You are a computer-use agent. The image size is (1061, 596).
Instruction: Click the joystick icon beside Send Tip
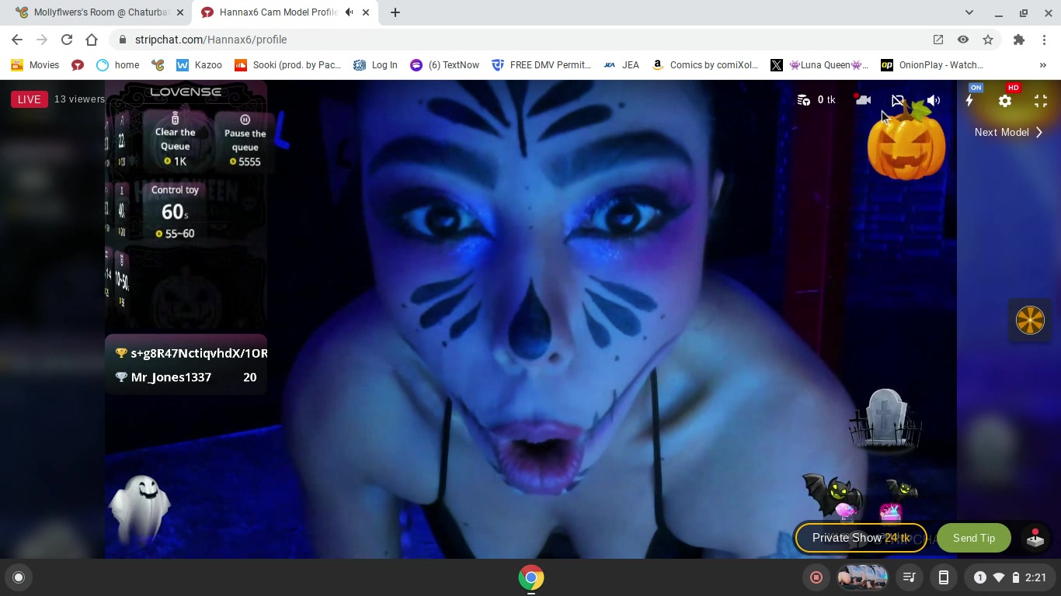pos(1035,538)
